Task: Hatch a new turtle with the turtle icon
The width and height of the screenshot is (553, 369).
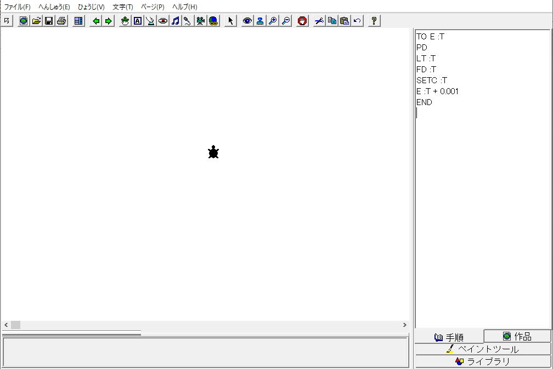Action: click(x=125, y=21)
